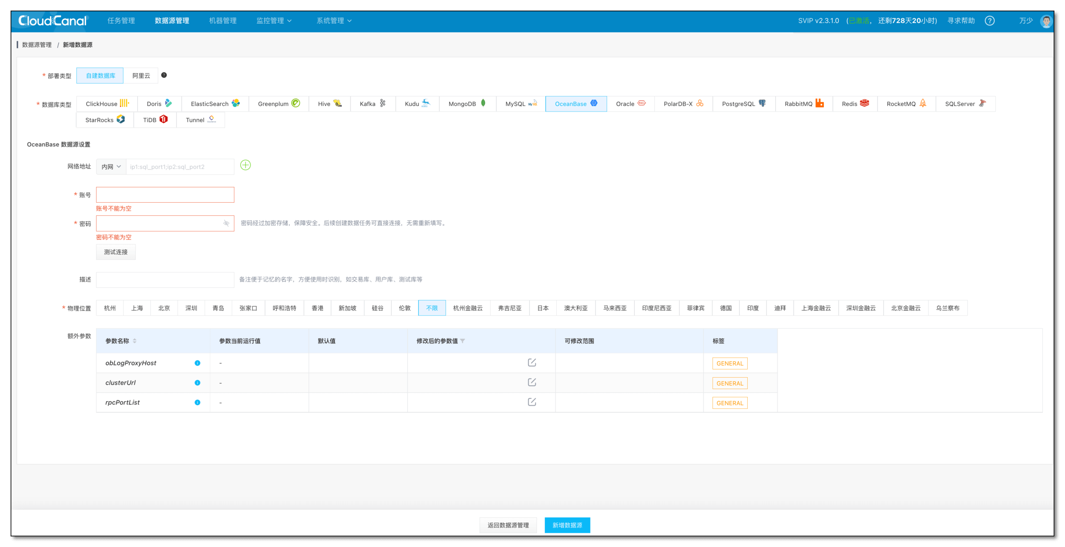Select StarRocks database type
Viewport: 1065px width, 547px height.
click(105, 120)
